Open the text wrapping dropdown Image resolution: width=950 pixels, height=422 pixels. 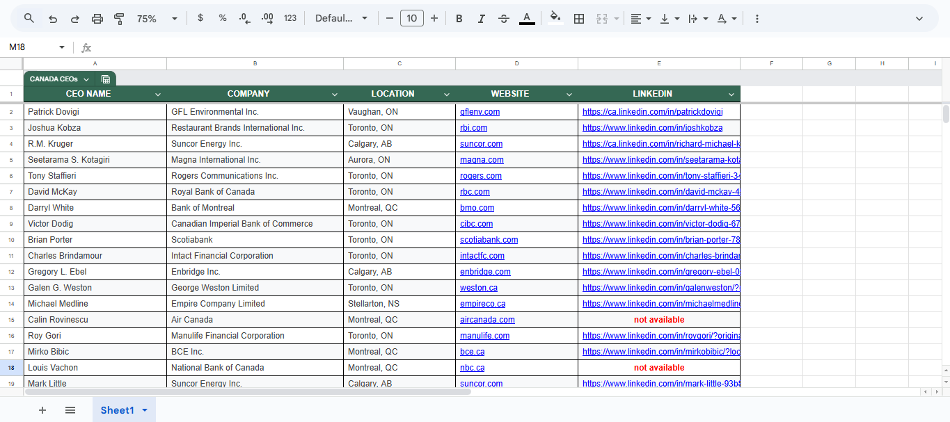697,19
